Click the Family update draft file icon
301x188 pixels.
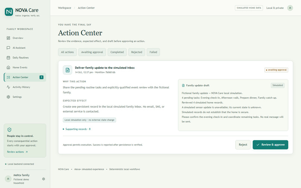click(x=183, y=85)
